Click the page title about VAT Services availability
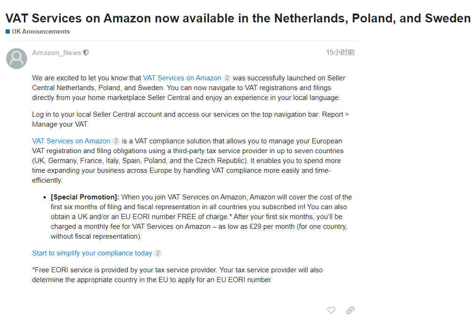This screenshot has width=476, height=326. [238, 18]
